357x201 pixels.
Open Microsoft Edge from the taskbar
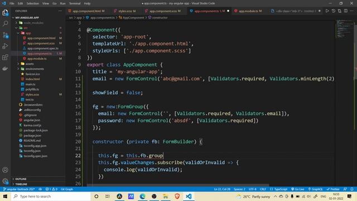(x=143, y=196)
